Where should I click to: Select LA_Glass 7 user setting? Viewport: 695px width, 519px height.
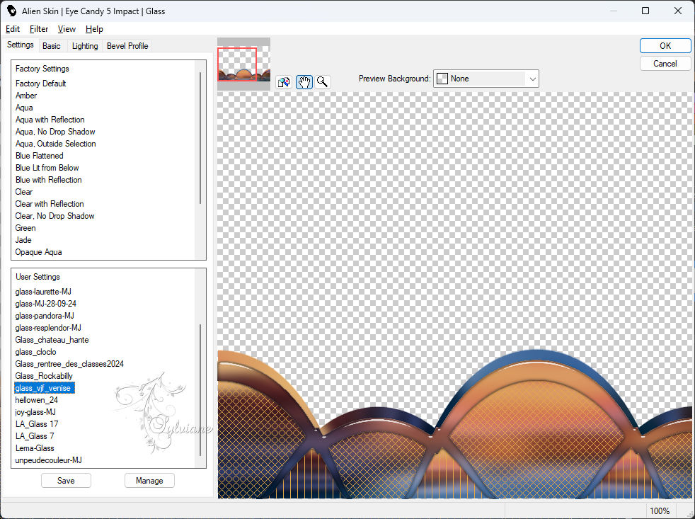[35, 435]
